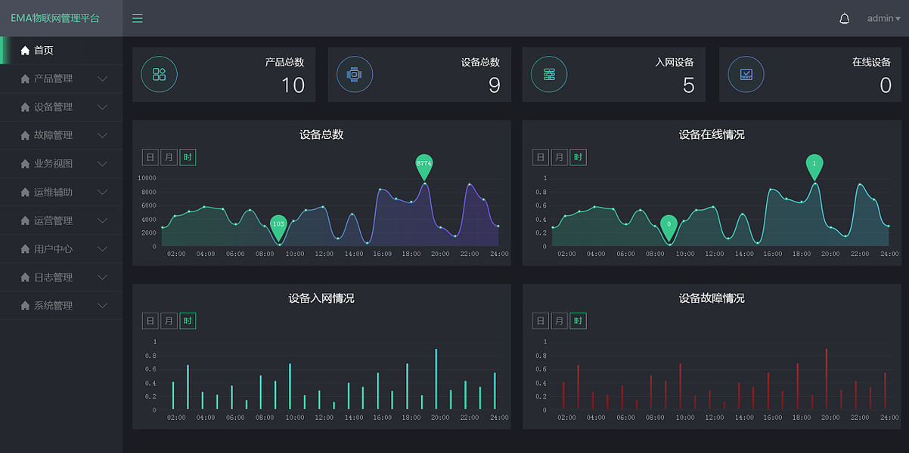Switch 设备总数 chart to 时 view
The width and height of the screenshot is (909, 453).
(x=188, y=157)
